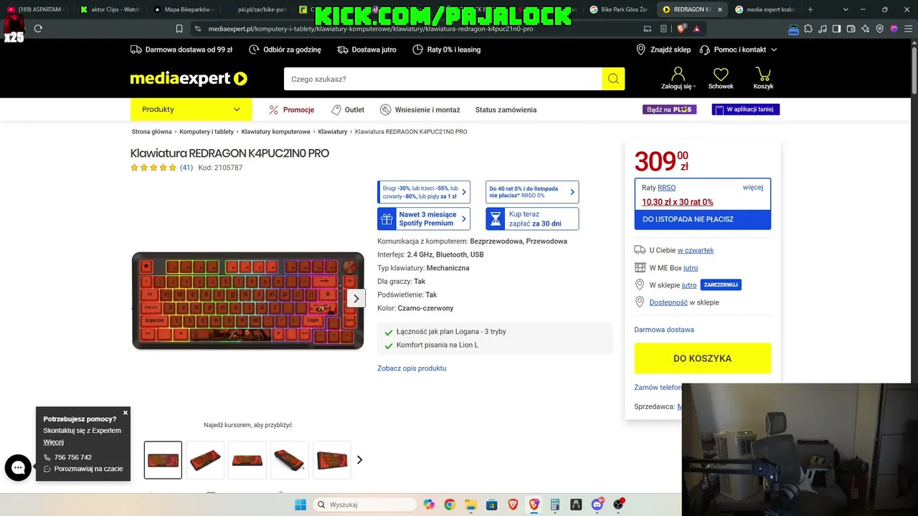The width and height of the screenshot is (918, 516).
Task: Open the browser extensions puzzle icon
Action: 808,29
